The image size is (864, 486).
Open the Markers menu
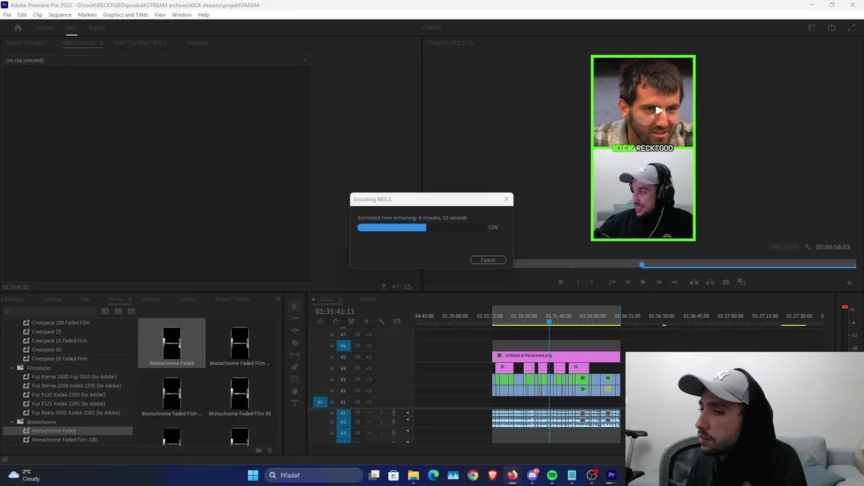coord(87,15)
